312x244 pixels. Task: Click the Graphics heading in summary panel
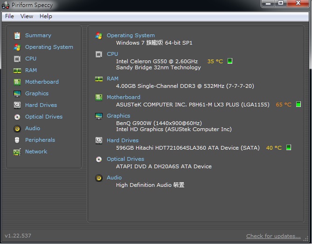(x=118, y=116)
